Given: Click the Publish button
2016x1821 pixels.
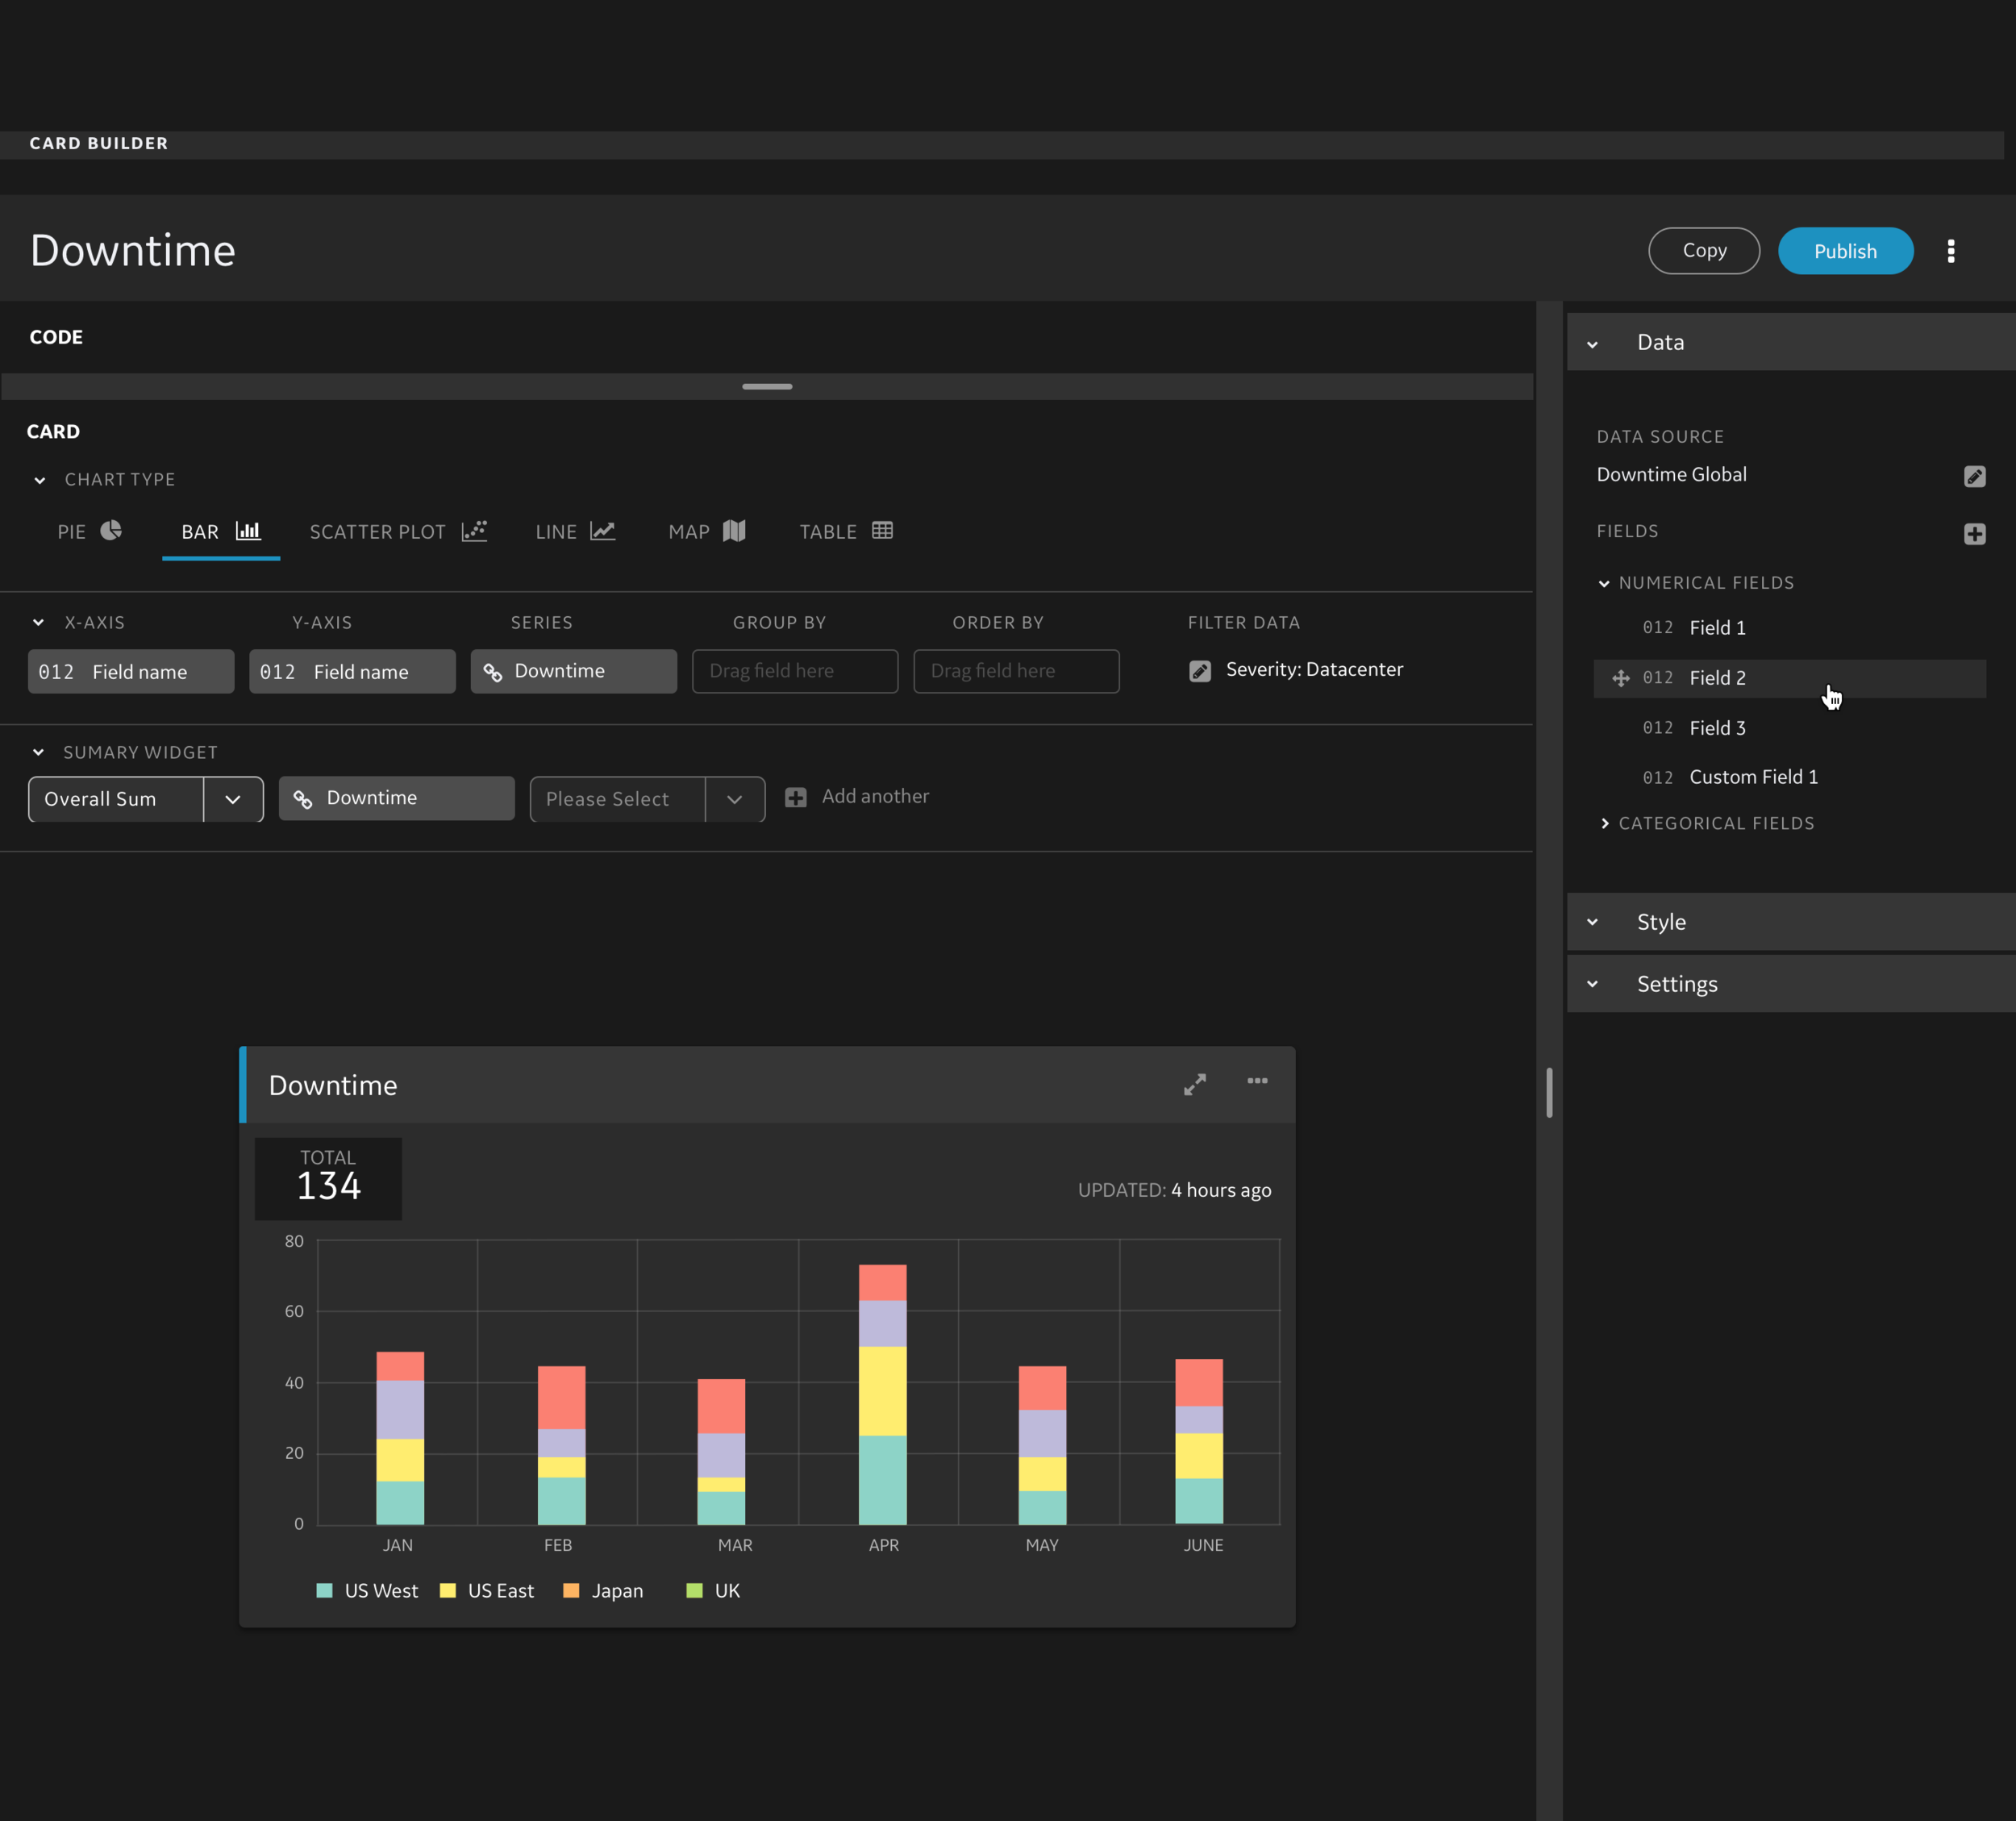Looking at the screenshot, I should (1845, 251).
